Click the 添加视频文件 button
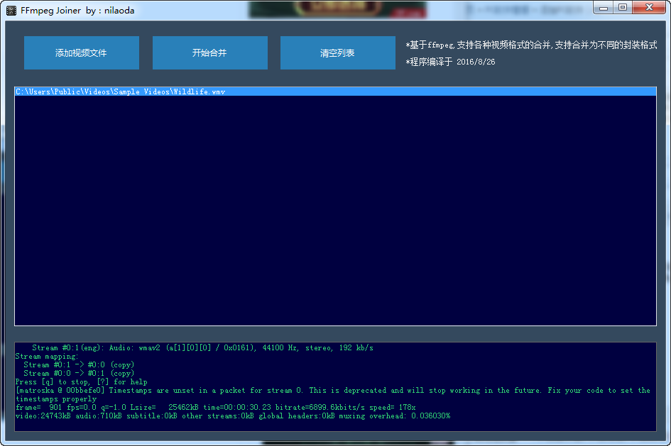 coord(81,53)
